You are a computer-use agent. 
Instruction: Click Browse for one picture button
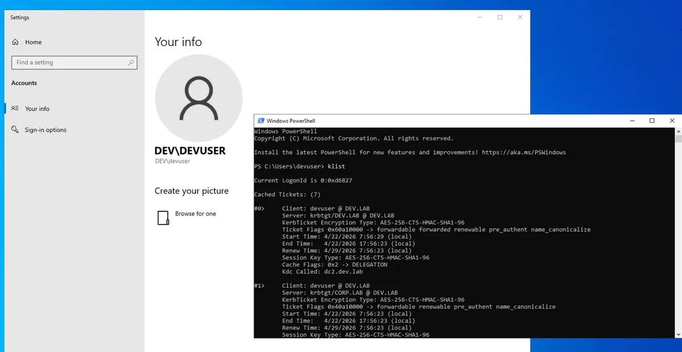(x=195, y=214)
